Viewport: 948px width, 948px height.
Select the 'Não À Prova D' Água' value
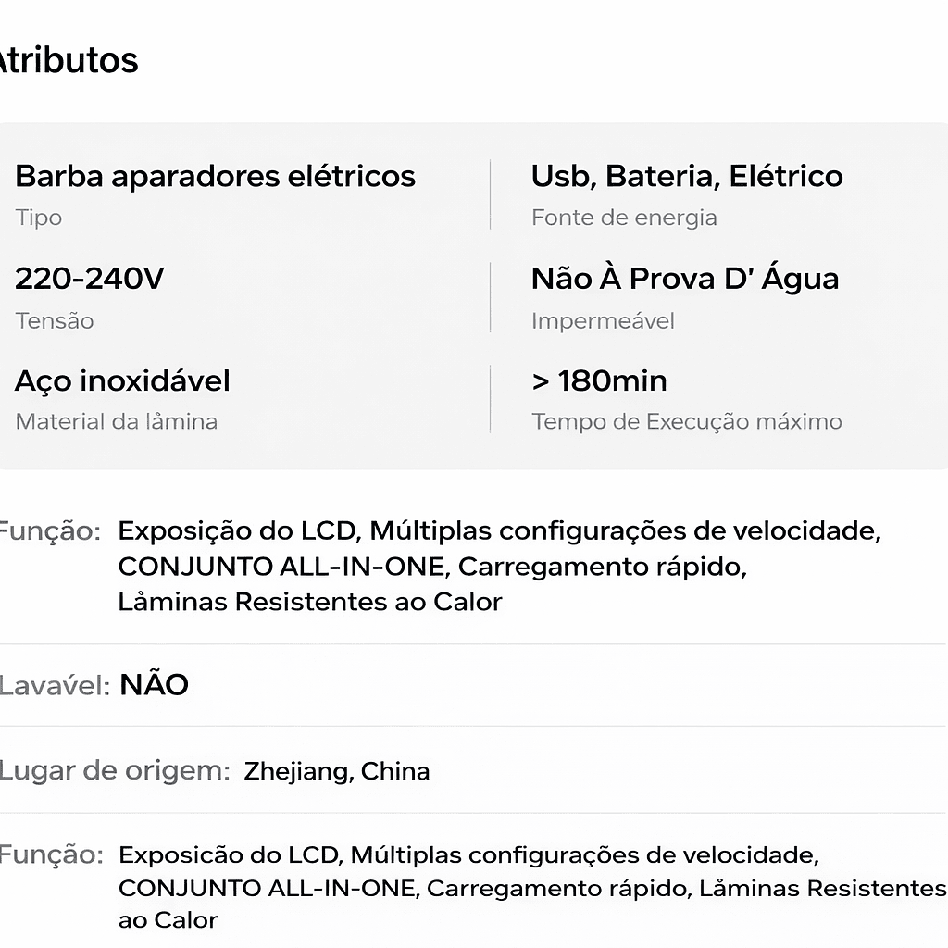[x=685, y=278]
